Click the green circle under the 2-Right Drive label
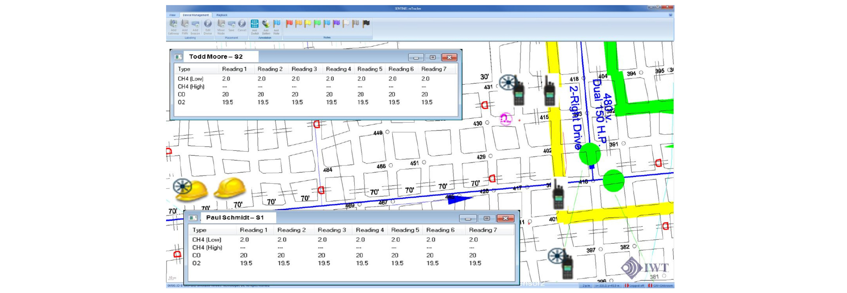This screenshot has height=293, width=847. coord(590,154)
